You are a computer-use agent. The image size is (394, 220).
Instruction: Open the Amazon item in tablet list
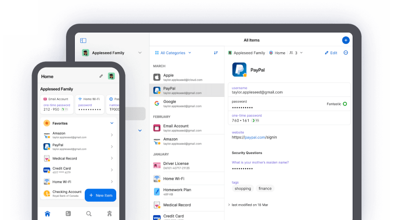tap(187, 141)
